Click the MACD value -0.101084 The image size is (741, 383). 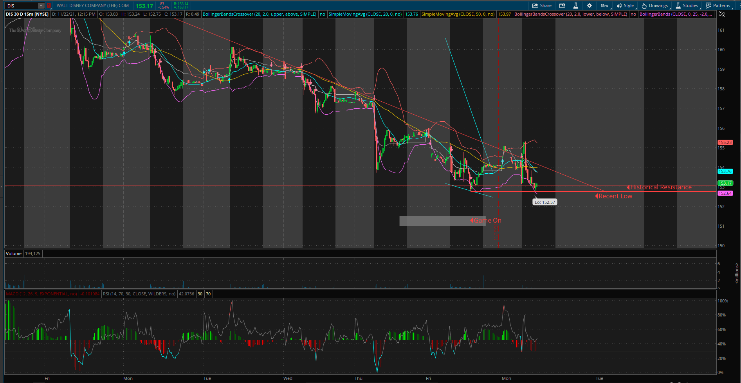coord(90,294)
